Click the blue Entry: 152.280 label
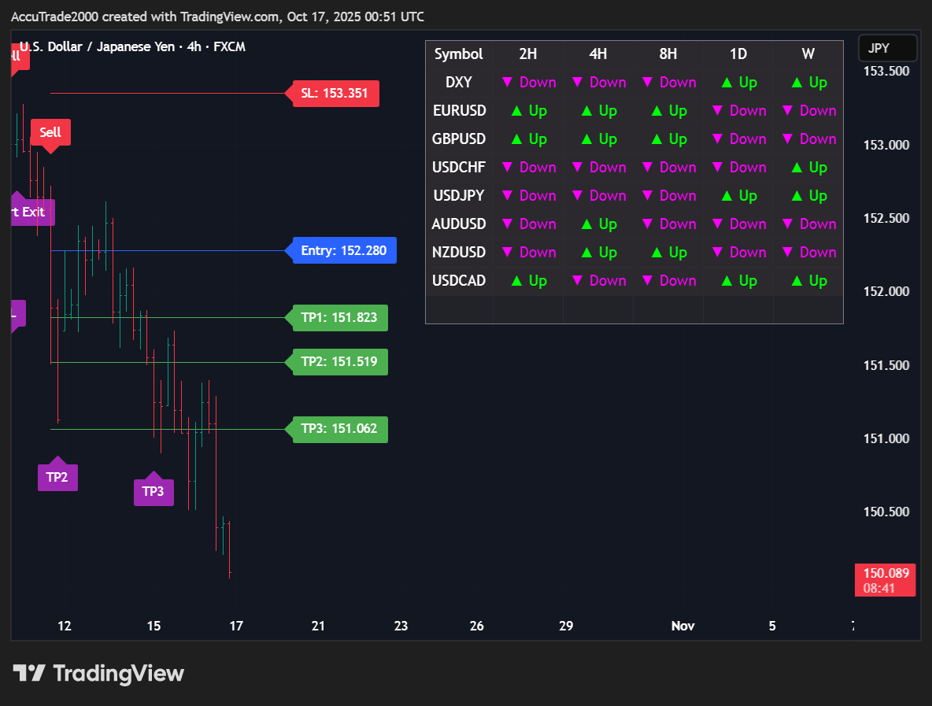The image size is (932, 706). (x=344, y=251)
